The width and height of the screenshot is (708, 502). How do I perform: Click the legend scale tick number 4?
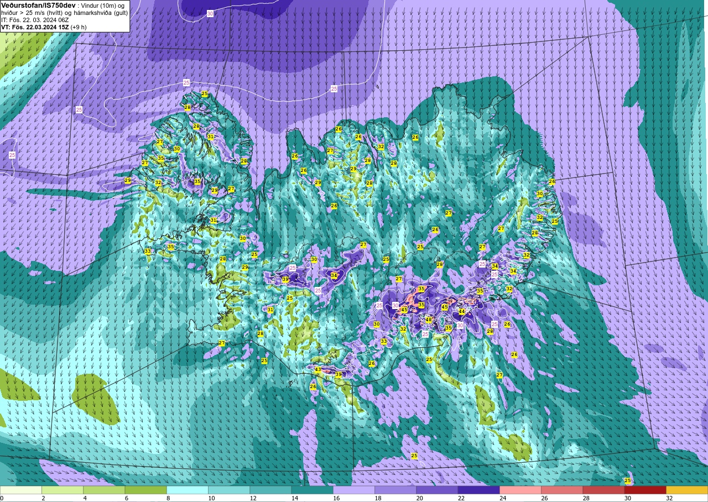tap(85, 498)
